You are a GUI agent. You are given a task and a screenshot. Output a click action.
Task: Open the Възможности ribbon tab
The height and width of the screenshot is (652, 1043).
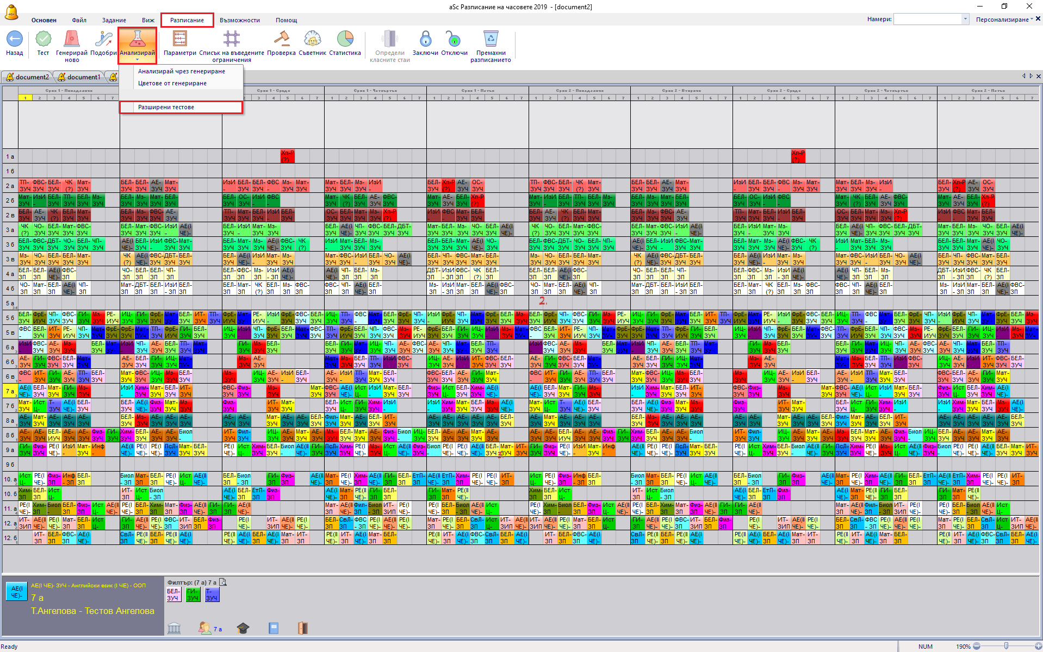[239, 20]
